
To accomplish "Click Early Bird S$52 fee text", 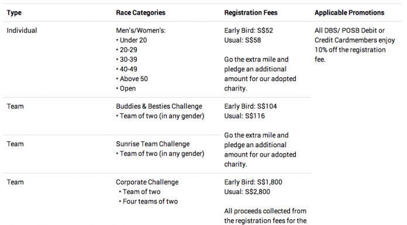I will click(x=249, y=30).
